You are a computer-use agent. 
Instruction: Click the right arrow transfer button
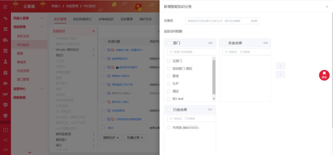280,74
